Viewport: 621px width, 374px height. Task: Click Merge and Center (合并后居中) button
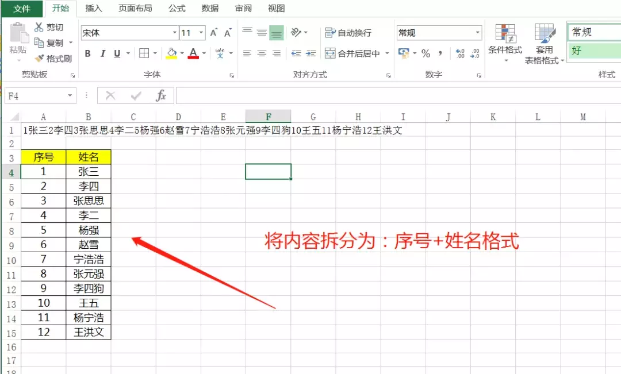(x=352, y=53)
